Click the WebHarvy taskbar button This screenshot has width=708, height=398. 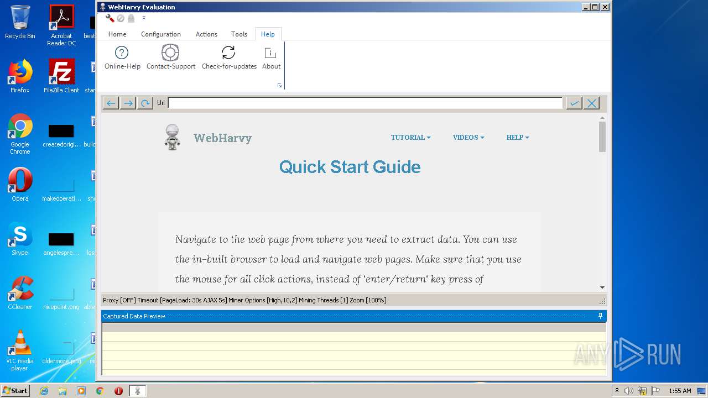pyautogui.click(x=138, y=391)
